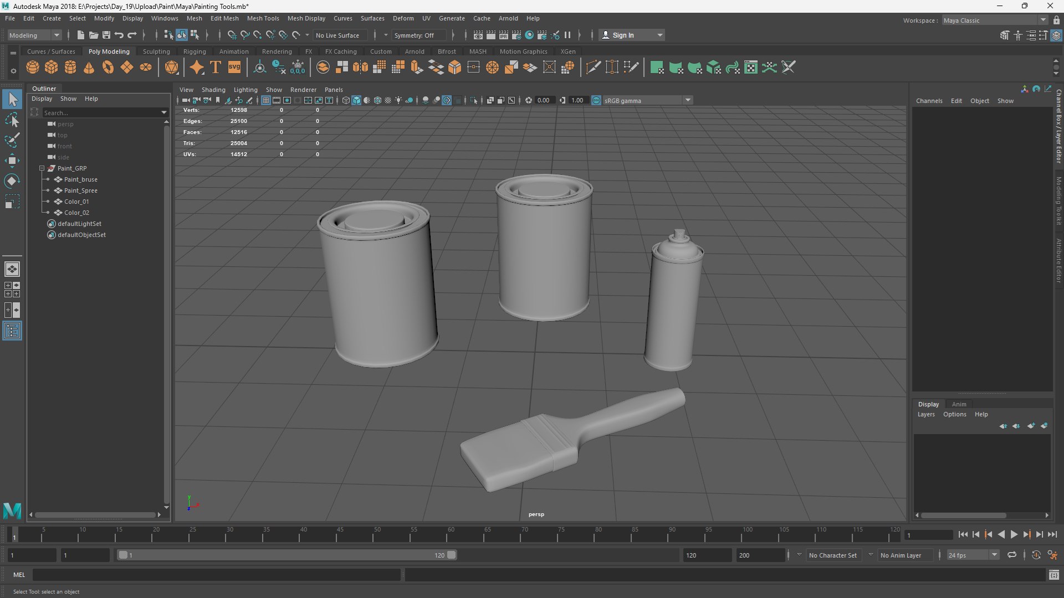The width and height of the screenshot is (1064, 598).
Task: Switch to the Anim layer tab
Action: point(959,404)
